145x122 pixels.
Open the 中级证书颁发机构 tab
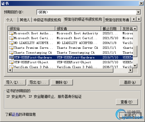coord(47,20)
